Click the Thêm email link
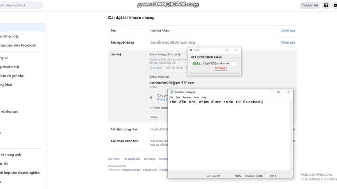 (160, 108)
